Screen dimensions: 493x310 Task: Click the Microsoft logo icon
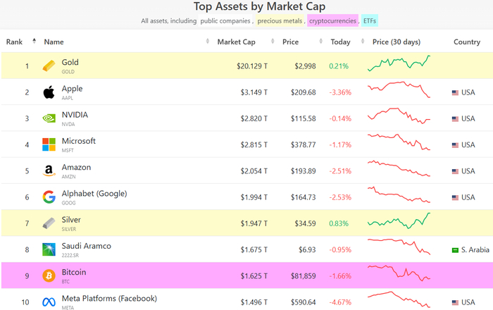(x=49, y=144)
